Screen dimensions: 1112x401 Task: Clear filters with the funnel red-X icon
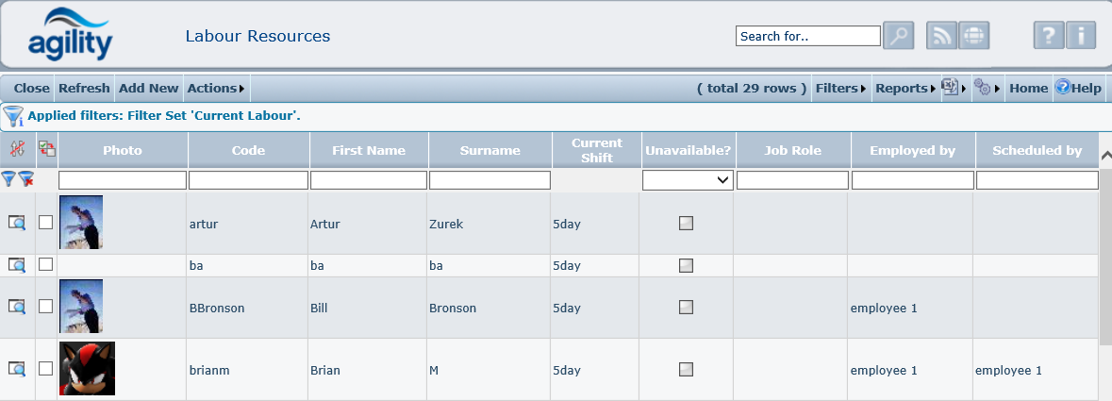[x=26, y=179]
